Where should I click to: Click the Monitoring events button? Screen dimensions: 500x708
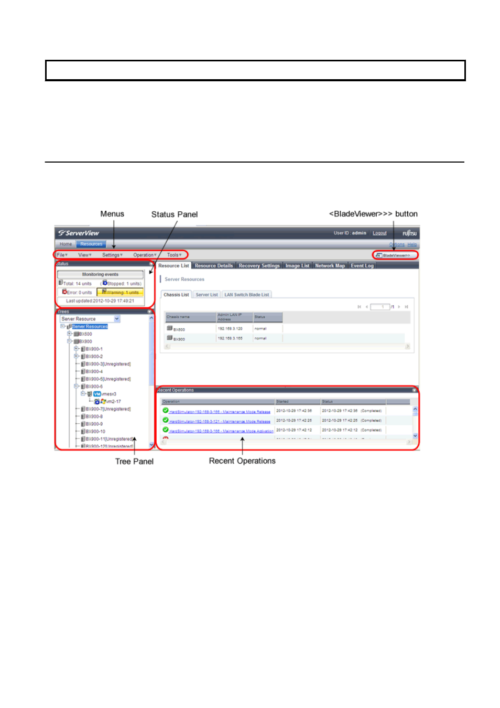click(x=100, y=274)
